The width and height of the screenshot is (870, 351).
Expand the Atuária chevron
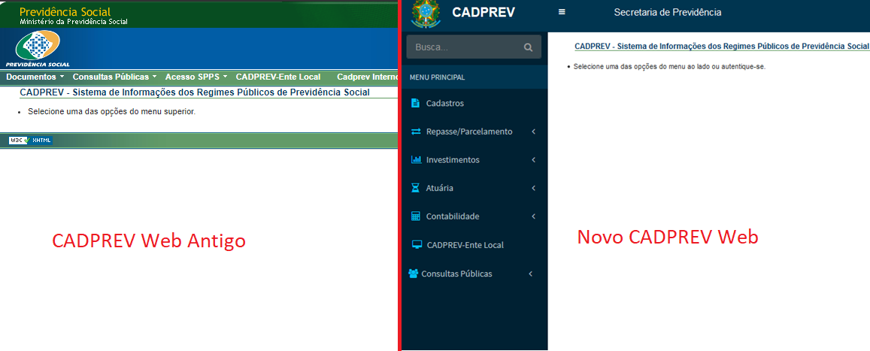click(x=533, y=189)
